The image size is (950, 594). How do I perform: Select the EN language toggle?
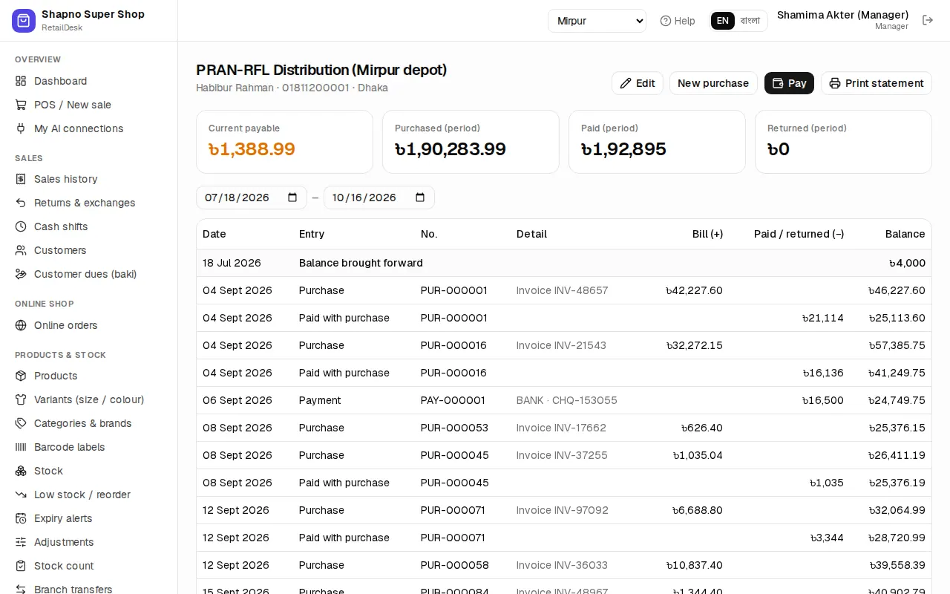(723, 21)
